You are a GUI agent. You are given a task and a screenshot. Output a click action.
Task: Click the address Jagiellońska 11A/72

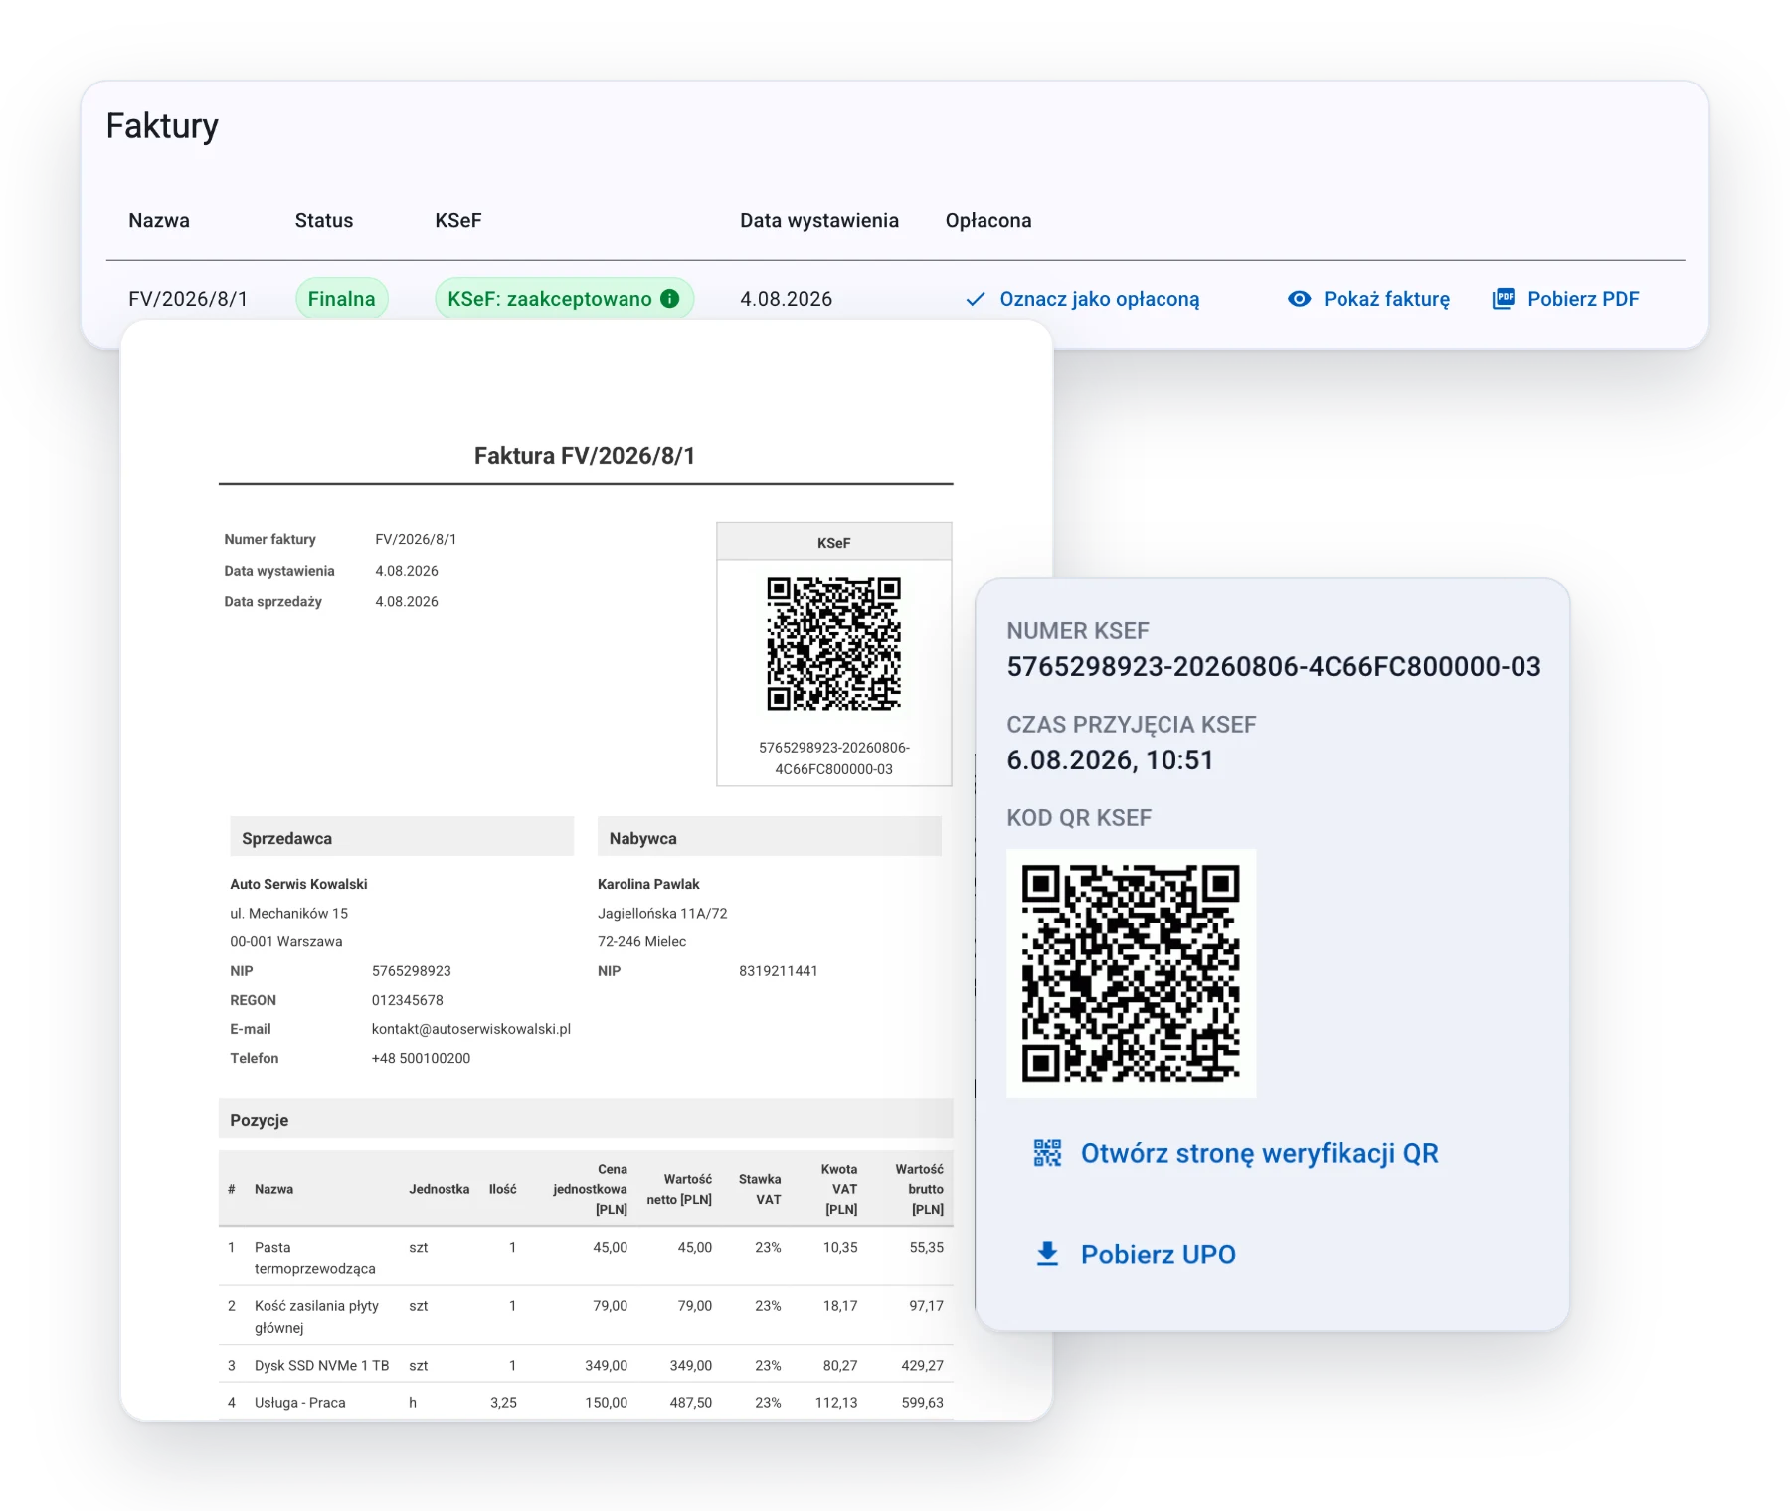coord(662,914)
